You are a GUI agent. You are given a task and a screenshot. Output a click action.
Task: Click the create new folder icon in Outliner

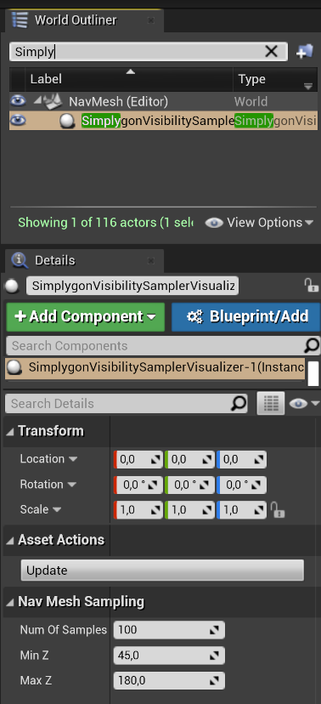point(305,52)
